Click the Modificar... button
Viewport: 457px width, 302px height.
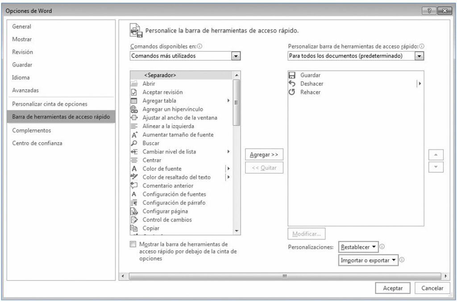tap(307, 234)
